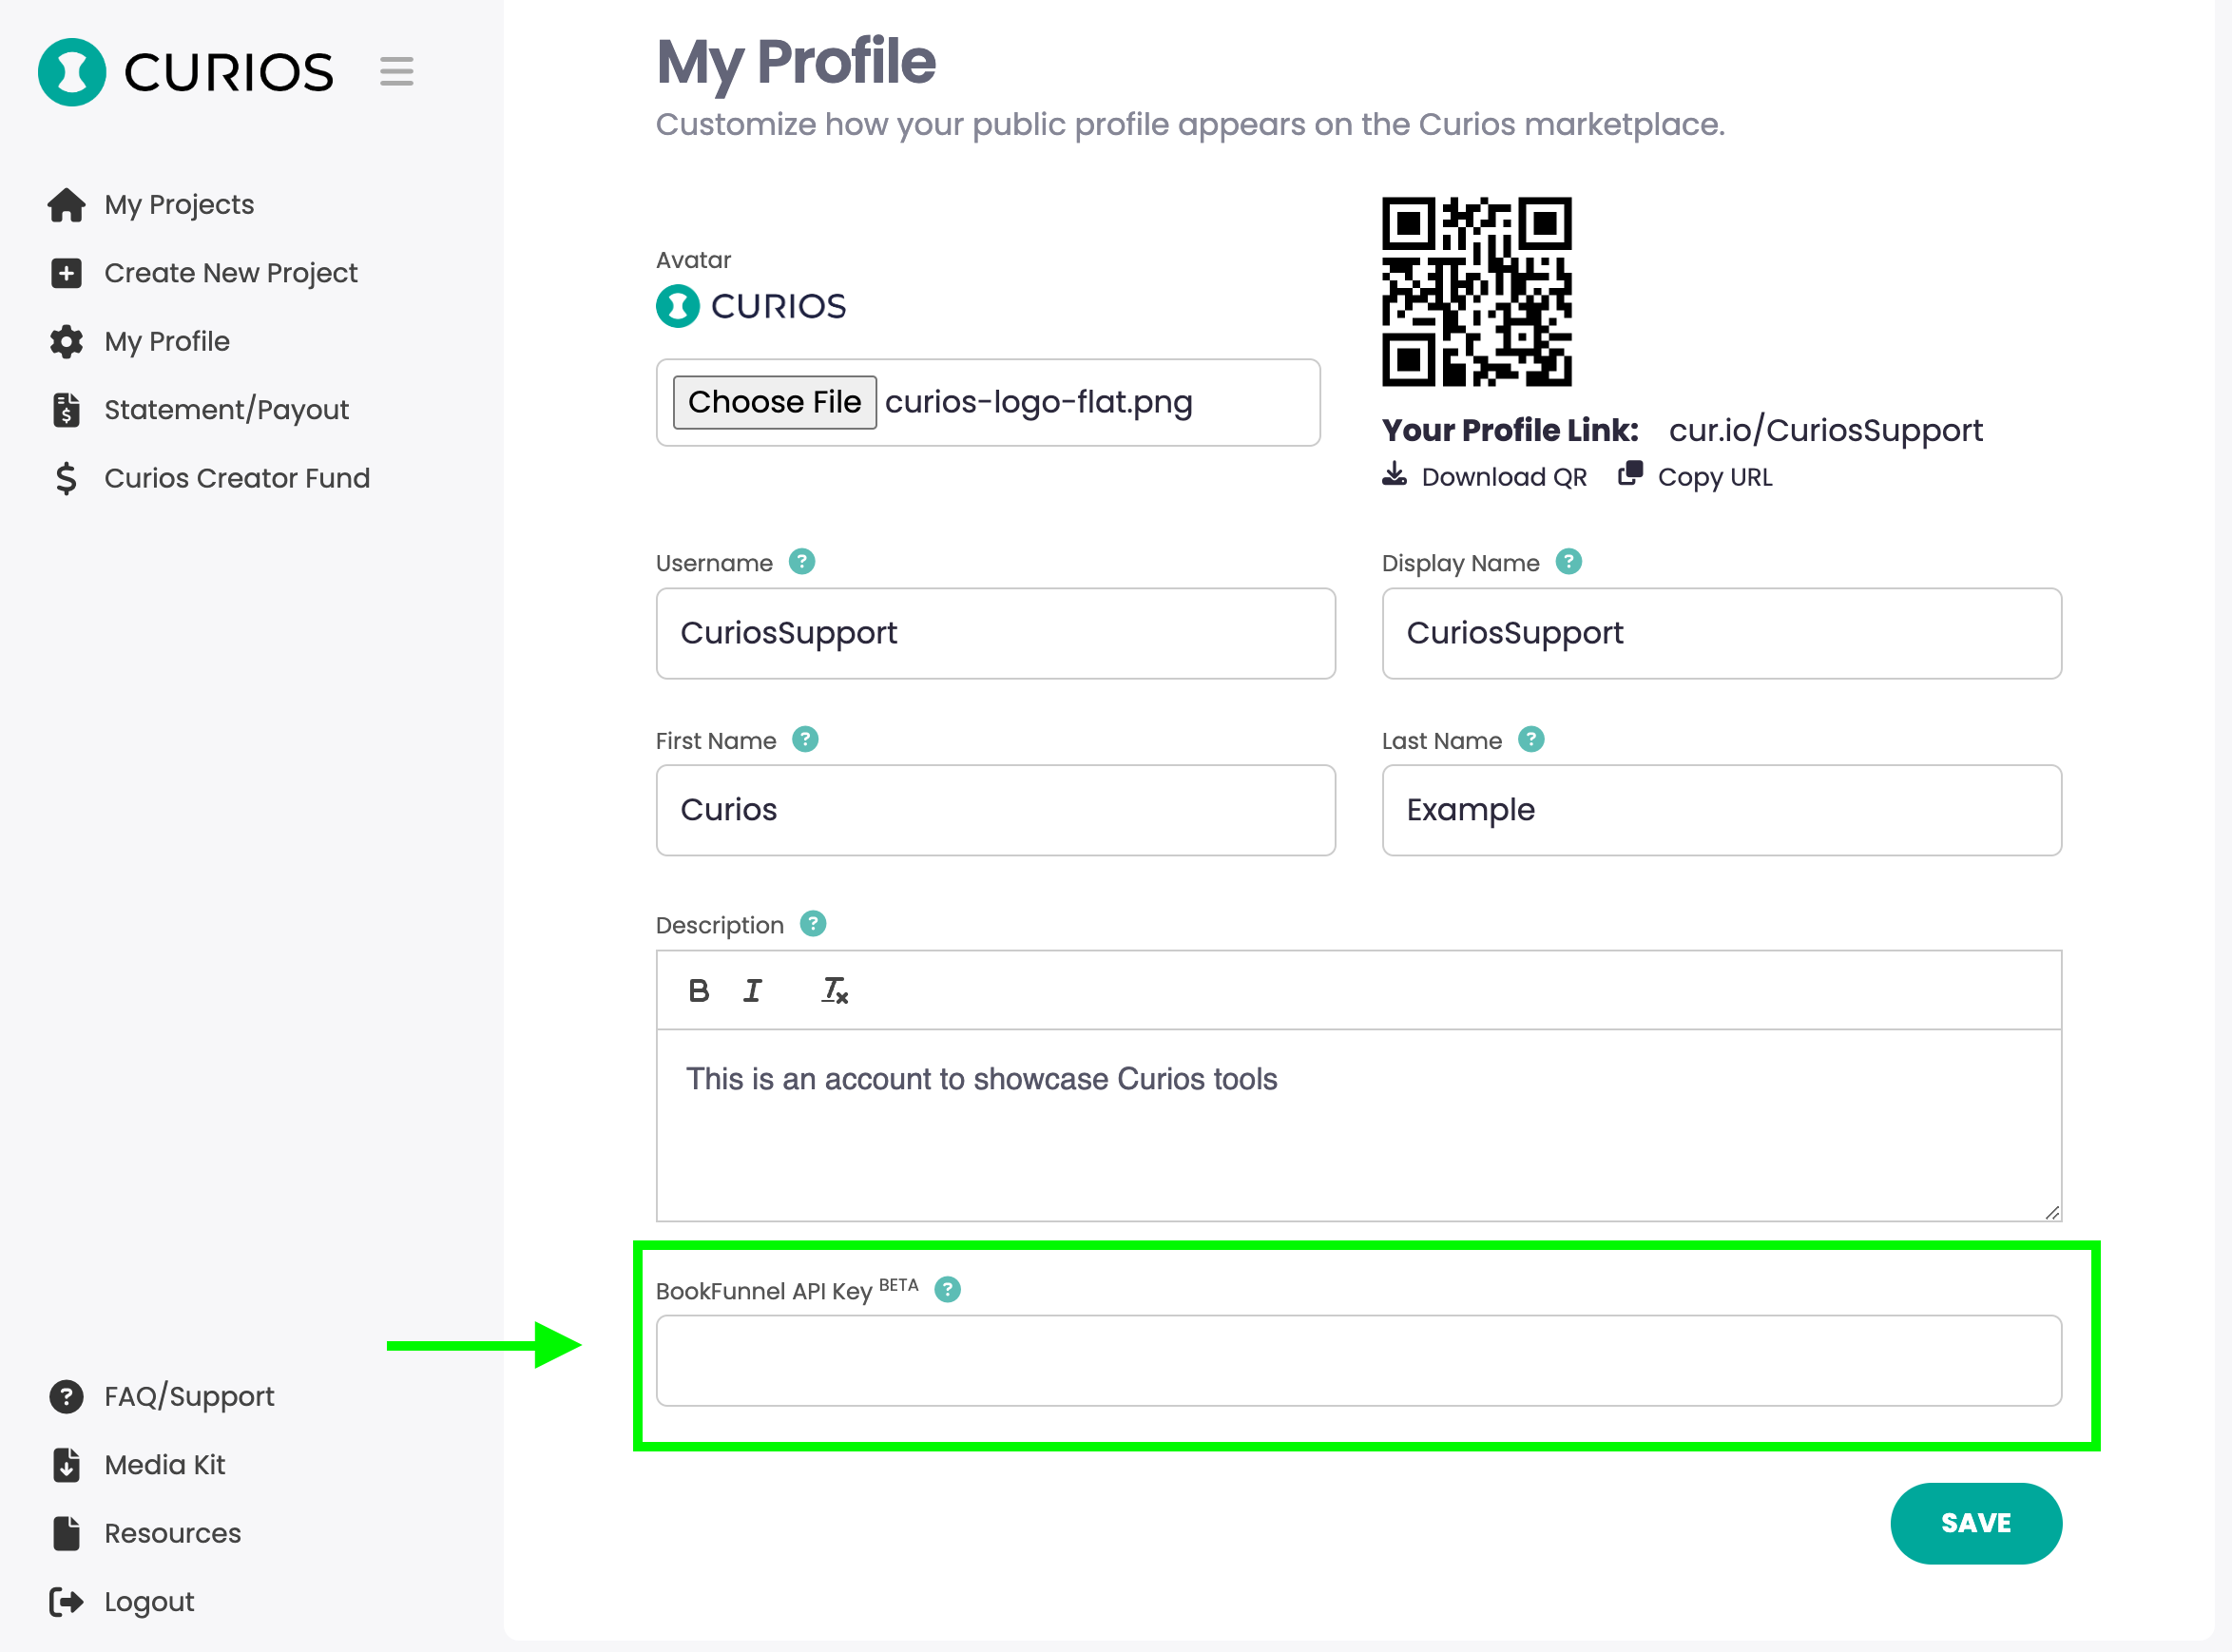
Task: Open Curios Creator Fund page
Action: tap(237, 479)
